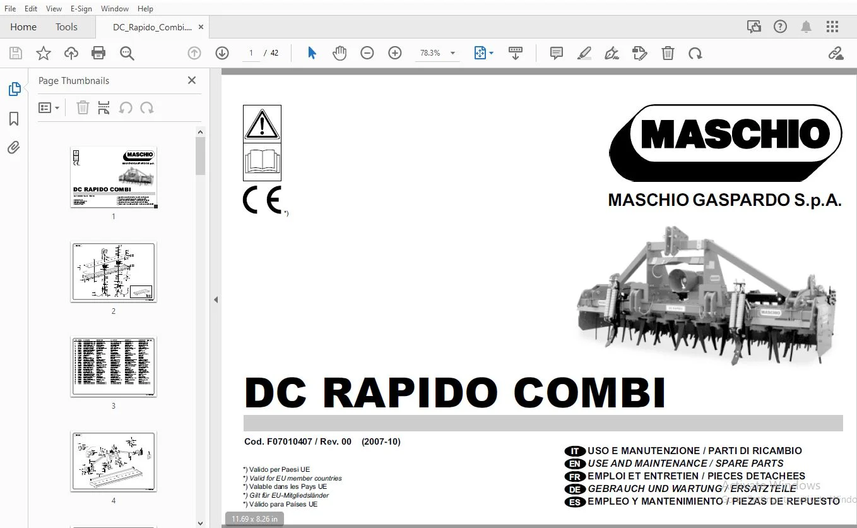Click the edit page tool icon
This screenshot has height=528, width=857.
point(639,53)
